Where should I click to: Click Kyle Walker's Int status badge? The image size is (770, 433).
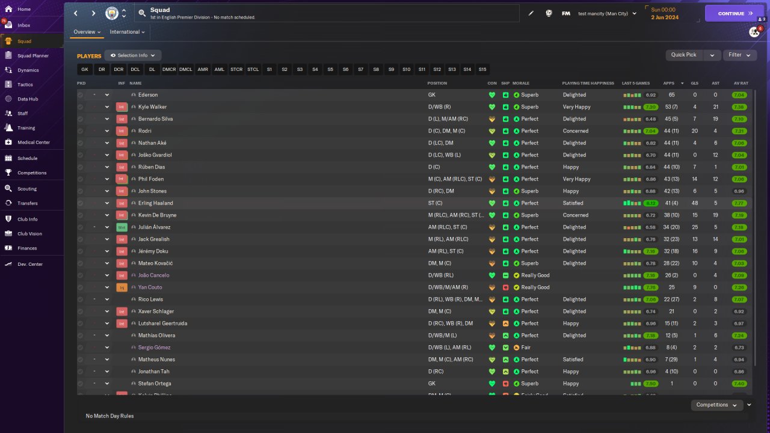[122, 107]
